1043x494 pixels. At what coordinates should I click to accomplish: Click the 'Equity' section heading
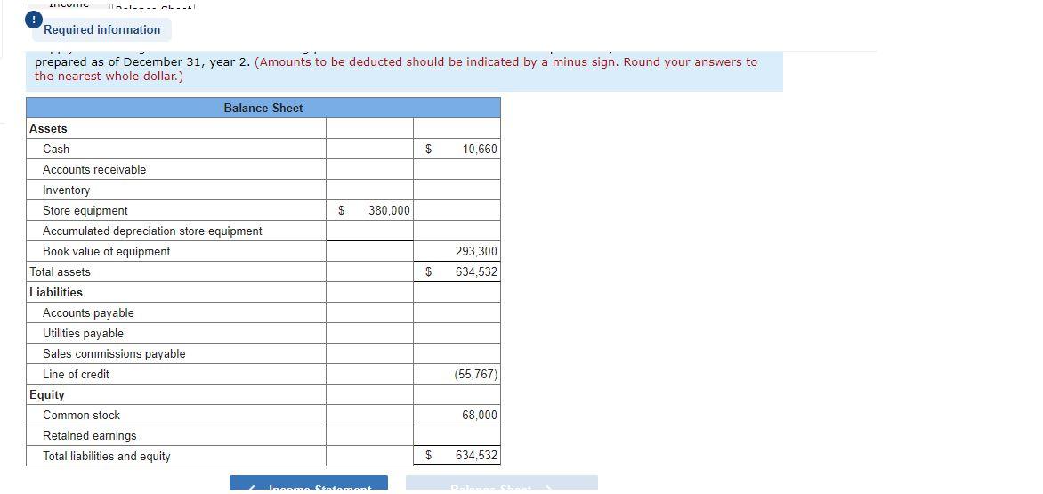pos(47,395)
